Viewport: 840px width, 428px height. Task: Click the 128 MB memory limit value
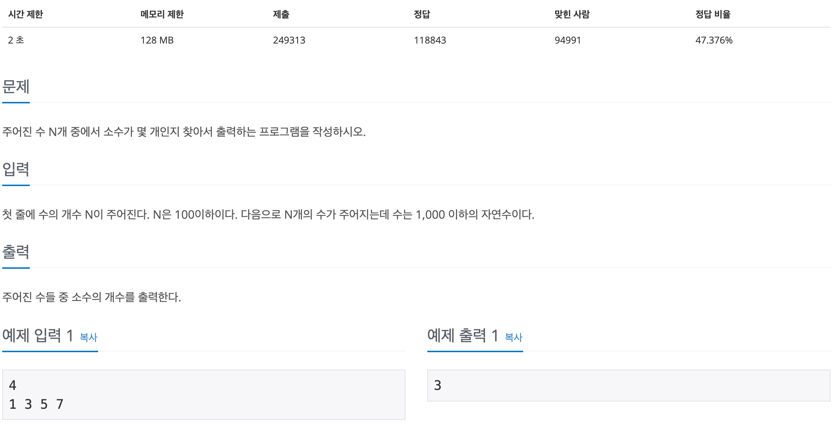[x=157, y=40]
